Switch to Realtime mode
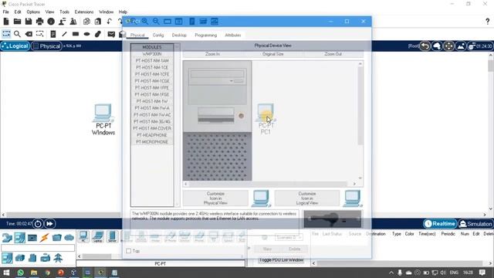494x278 pixels. point(440,224)
